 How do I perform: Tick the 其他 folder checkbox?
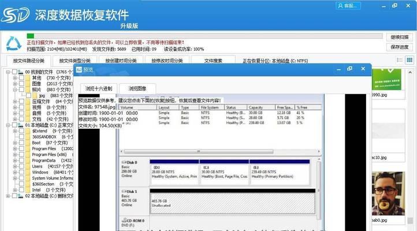point(21,78)
